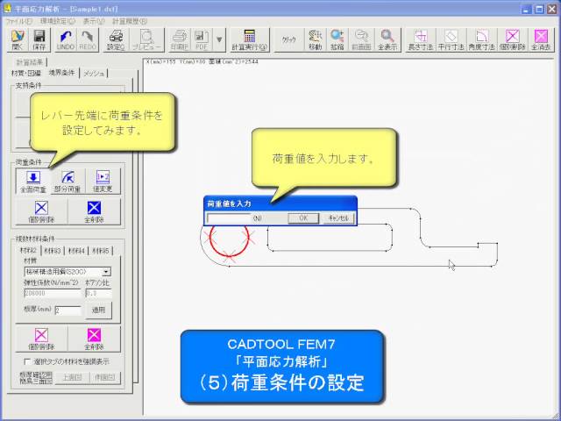
Task: Switch to the 計算結果 tab
Action: point(30,62)
